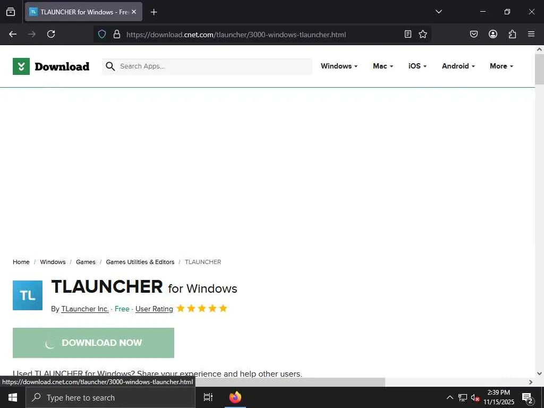544x408 pixels.
Task: Go to Games breadcrumb
Action: point(86,262)
